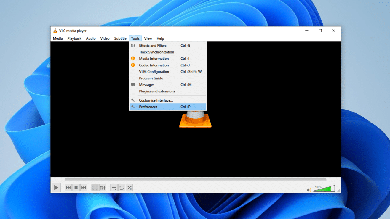Show the Messages window
Screen dimensions: 390x219
pyautogui.click(x=168, y=85)
